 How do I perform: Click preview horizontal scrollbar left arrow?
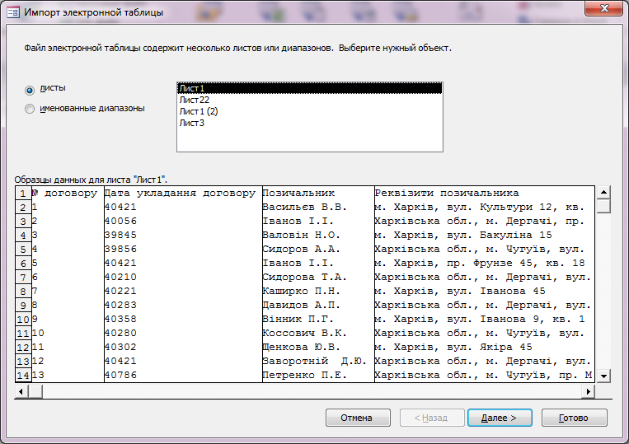tap(21, 391)
